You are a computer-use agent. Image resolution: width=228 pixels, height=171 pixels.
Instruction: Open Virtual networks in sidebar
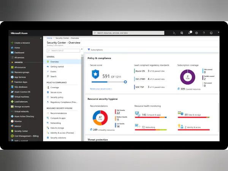(x=20, y=111)
